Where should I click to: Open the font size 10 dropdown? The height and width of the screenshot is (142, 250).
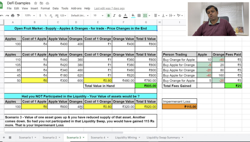coord(98,16)
